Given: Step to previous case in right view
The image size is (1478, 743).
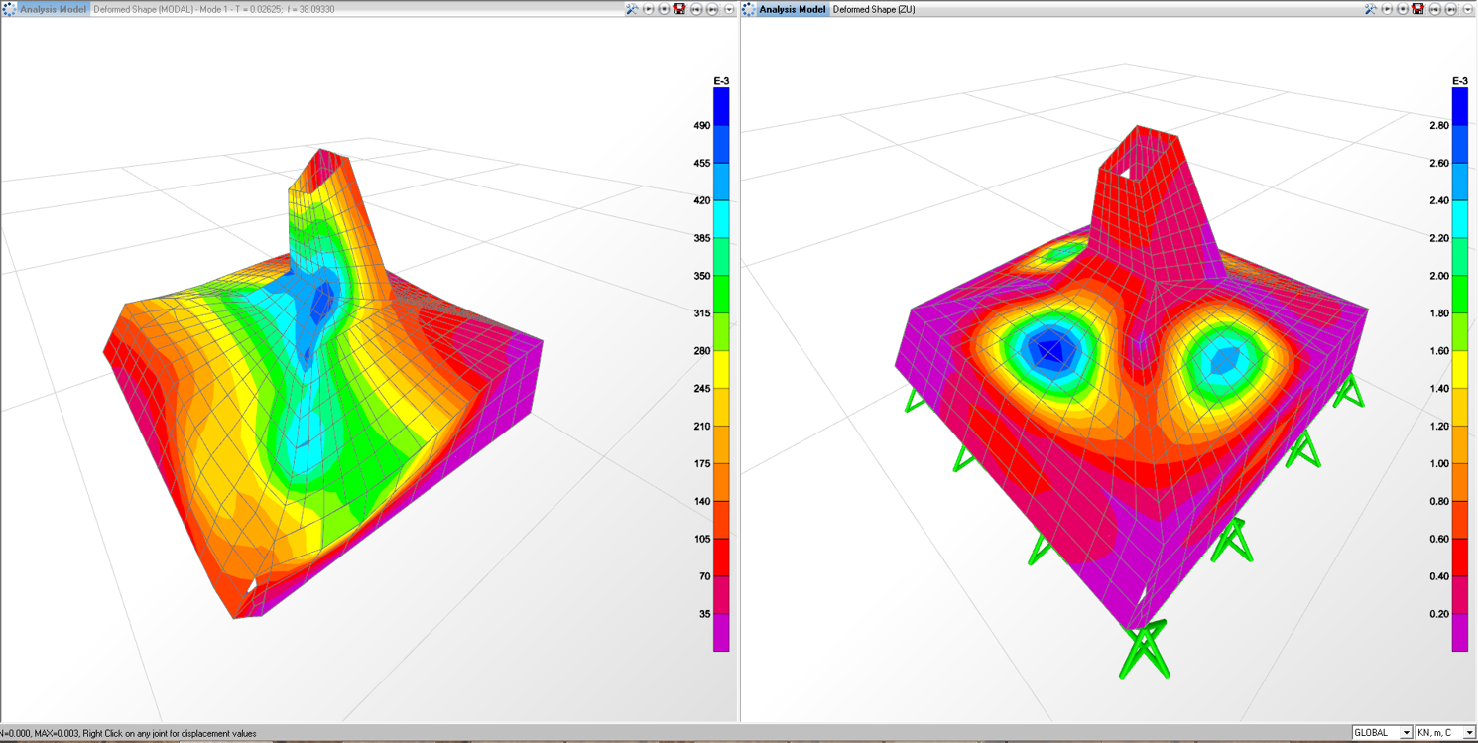Looking at the screenshot, I should pos(1435,9).
